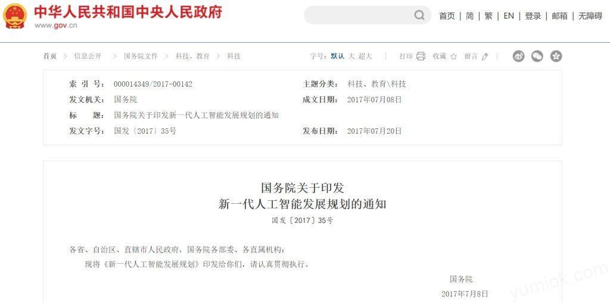610x303 pixels.
Task: Click the search magnifier icon
Action: [419, 15]
